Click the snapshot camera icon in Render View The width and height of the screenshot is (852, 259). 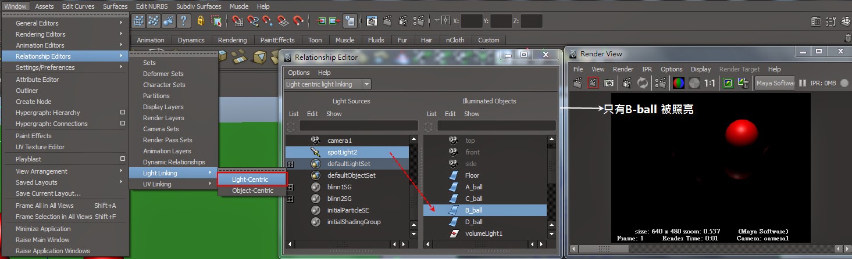click(x=609, y=83)
